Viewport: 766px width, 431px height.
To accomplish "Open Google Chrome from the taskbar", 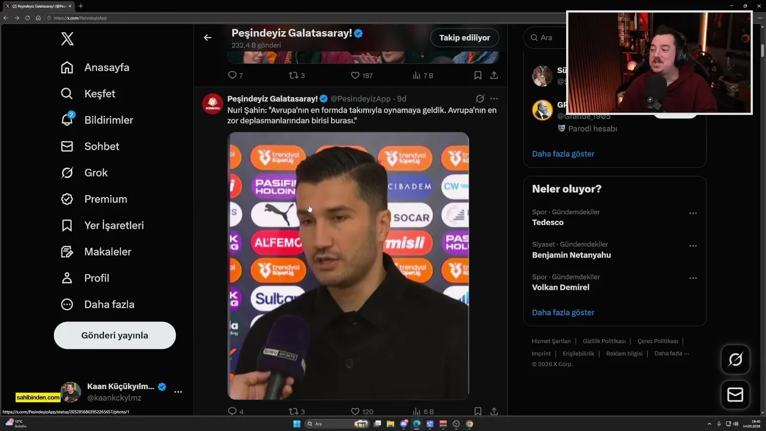I will click(x=469, y=424).
